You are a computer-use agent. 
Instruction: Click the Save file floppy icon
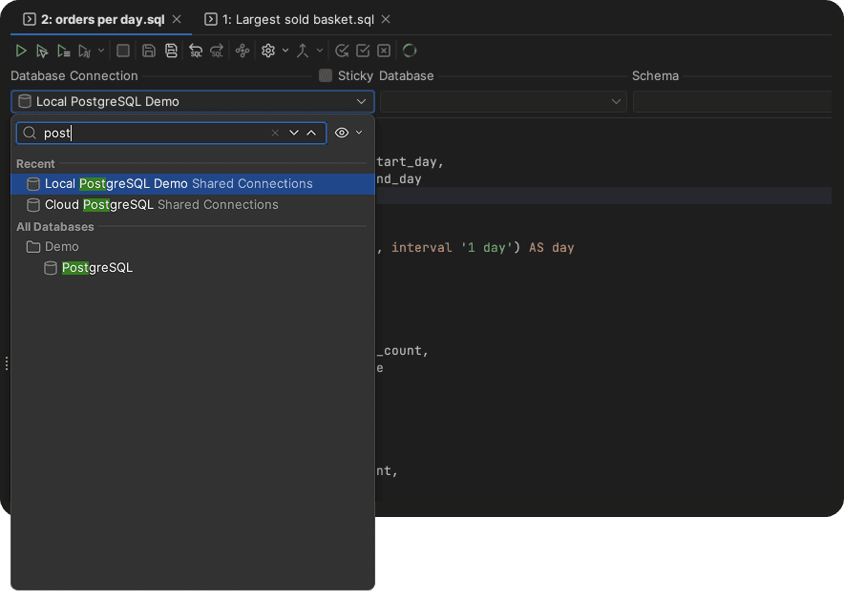coord(149,51)
